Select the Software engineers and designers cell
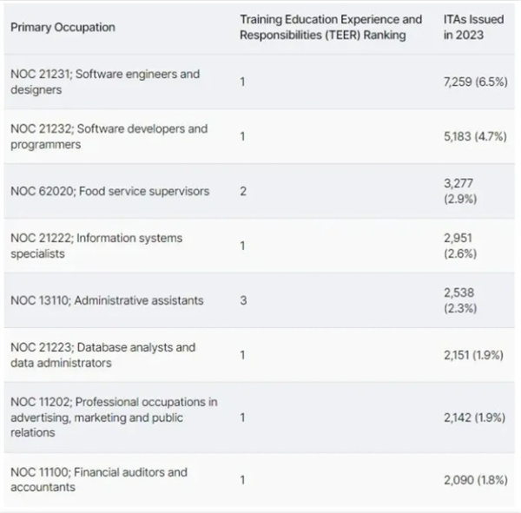The width and height of the screenshot is (521, 513). 105,82
